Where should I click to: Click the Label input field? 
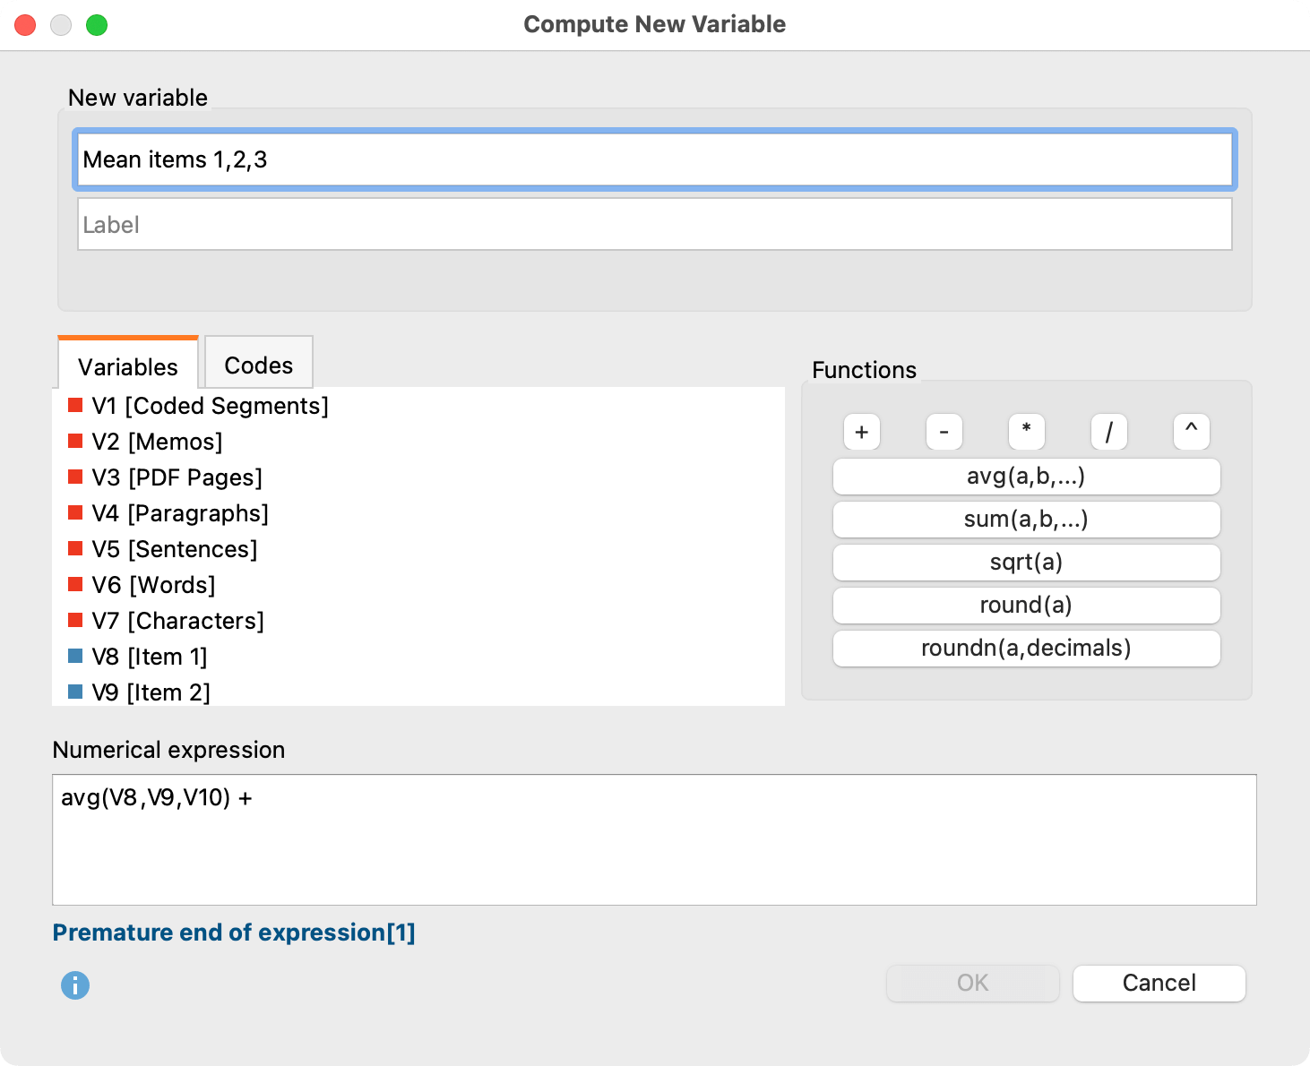click(x=653, y=224)
